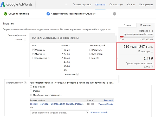
Task: Enable the 18–24 age checkbox
Action: point(62,50)
